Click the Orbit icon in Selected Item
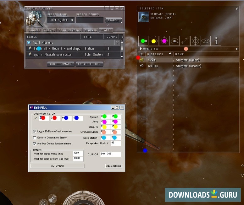 (x=175, y=41)
